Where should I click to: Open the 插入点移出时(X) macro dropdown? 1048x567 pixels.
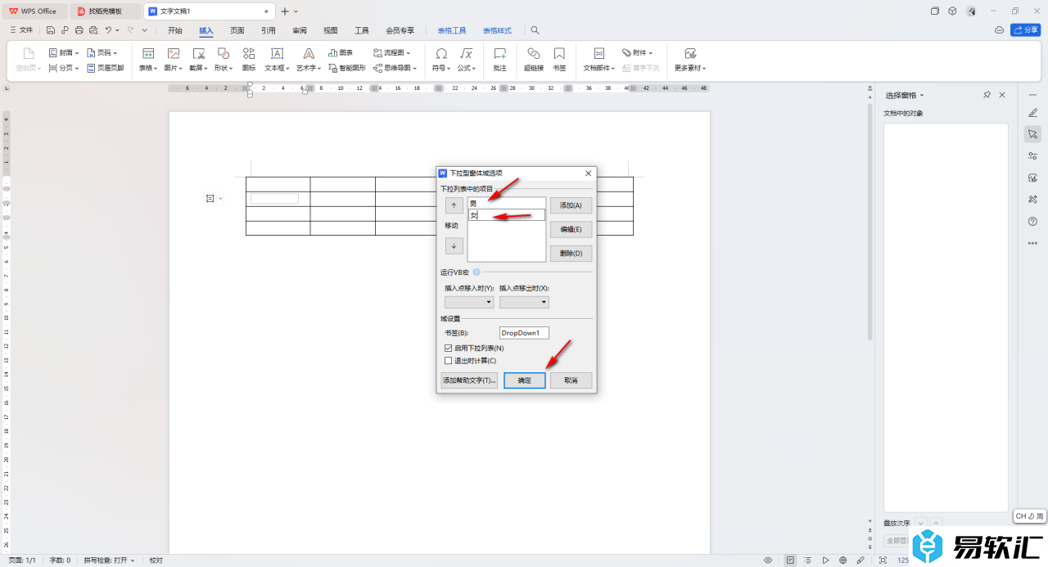tap(524, 302)
